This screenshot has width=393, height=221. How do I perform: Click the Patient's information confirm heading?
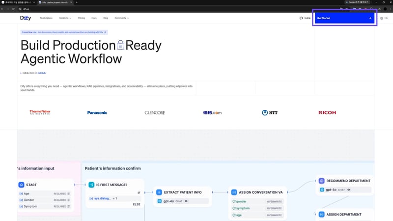click(113, 168)
